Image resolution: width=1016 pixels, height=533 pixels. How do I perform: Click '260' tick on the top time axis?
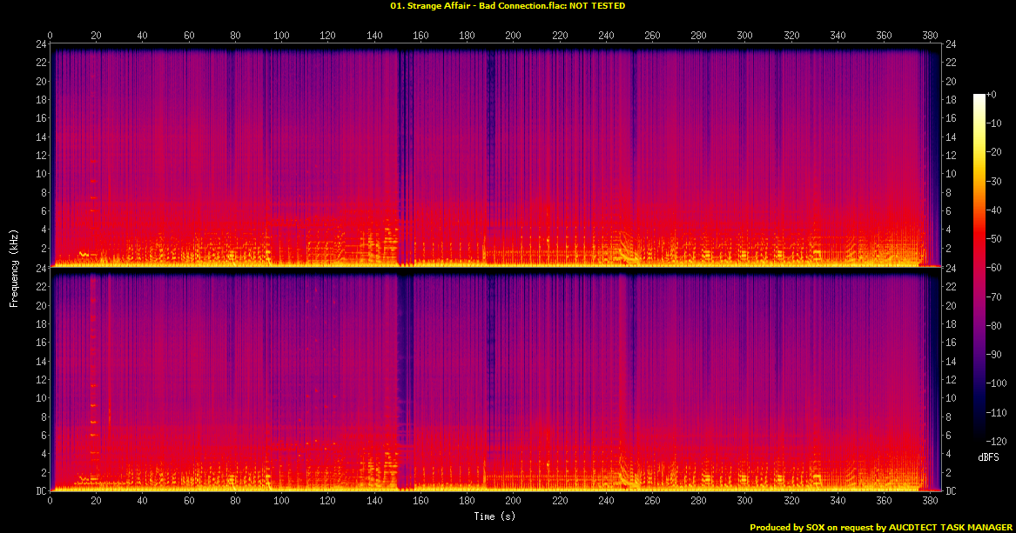click(x=652, y=36)
